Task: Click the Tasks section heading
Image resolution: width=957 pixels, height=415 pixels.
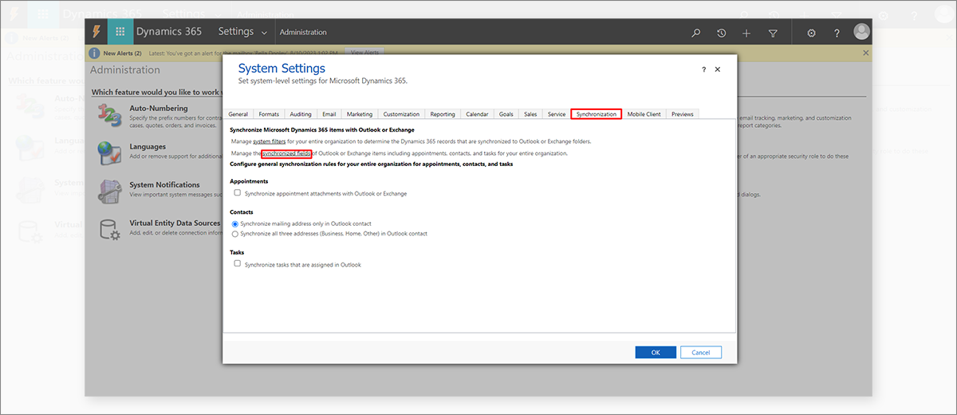Action: [x=238, y=252]
